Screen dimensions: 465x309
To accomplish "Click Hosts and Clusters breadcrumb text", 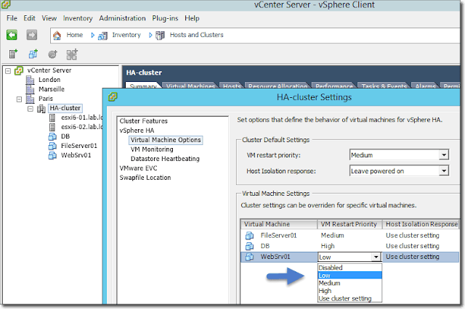I will (196, 35).
